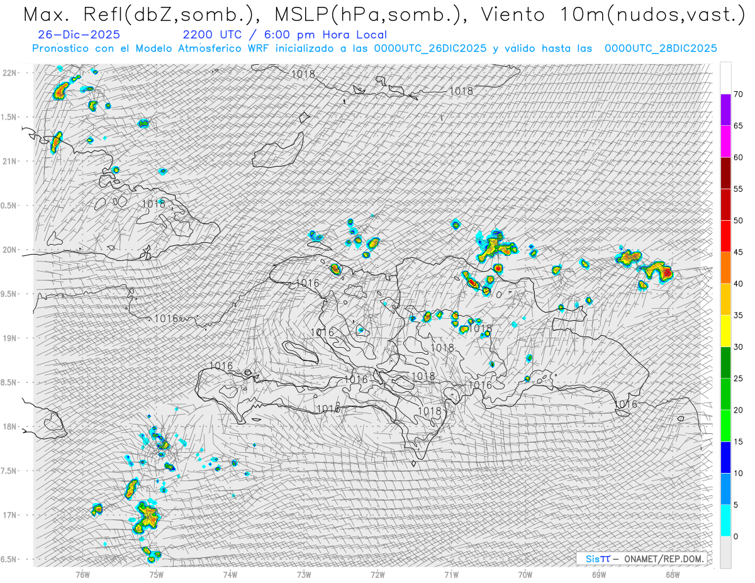Click the colorbar label 45

point(738,252)
